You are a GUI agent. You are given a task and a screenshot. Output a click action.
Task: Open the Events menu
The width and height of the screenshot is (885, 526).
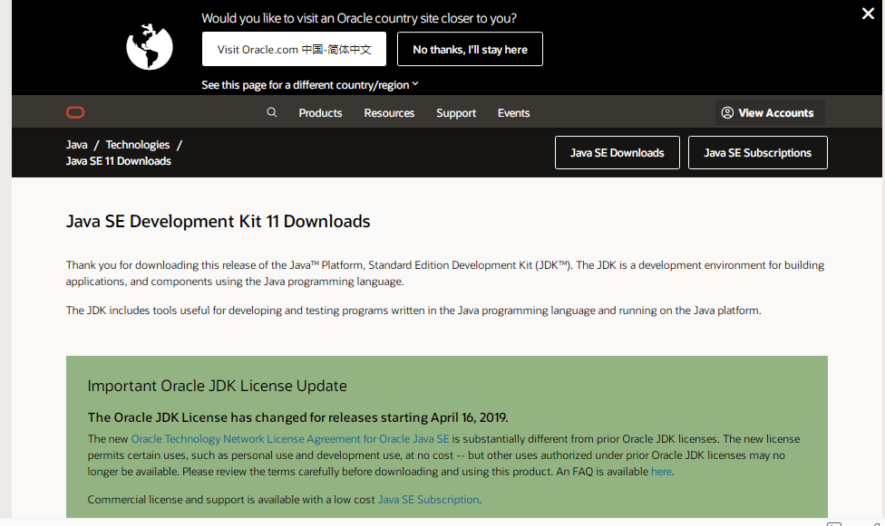click(513, 113)
